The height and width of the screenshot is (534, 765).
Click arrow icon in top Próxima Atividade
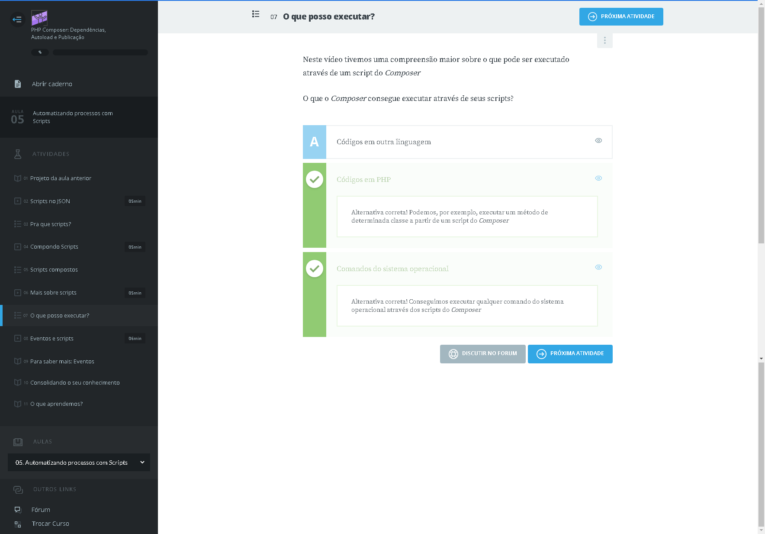pos(592,17)
